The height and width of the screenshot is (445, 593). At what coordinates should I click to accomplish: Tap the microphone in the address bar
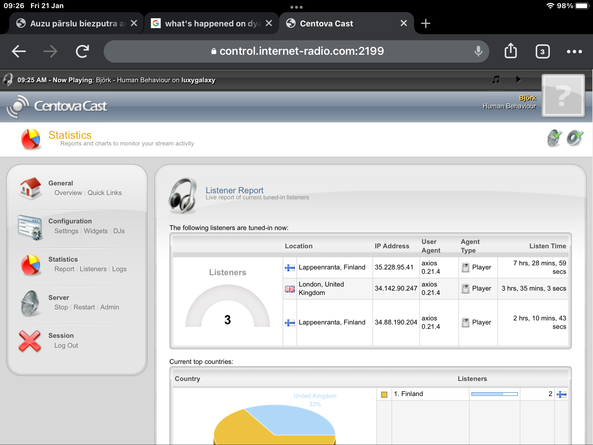coord(478,51)
